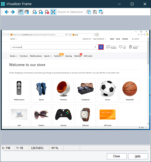Open the Wish List heart icon
The width and height of the screenshot is (151, 162).
tap(120, 47)
